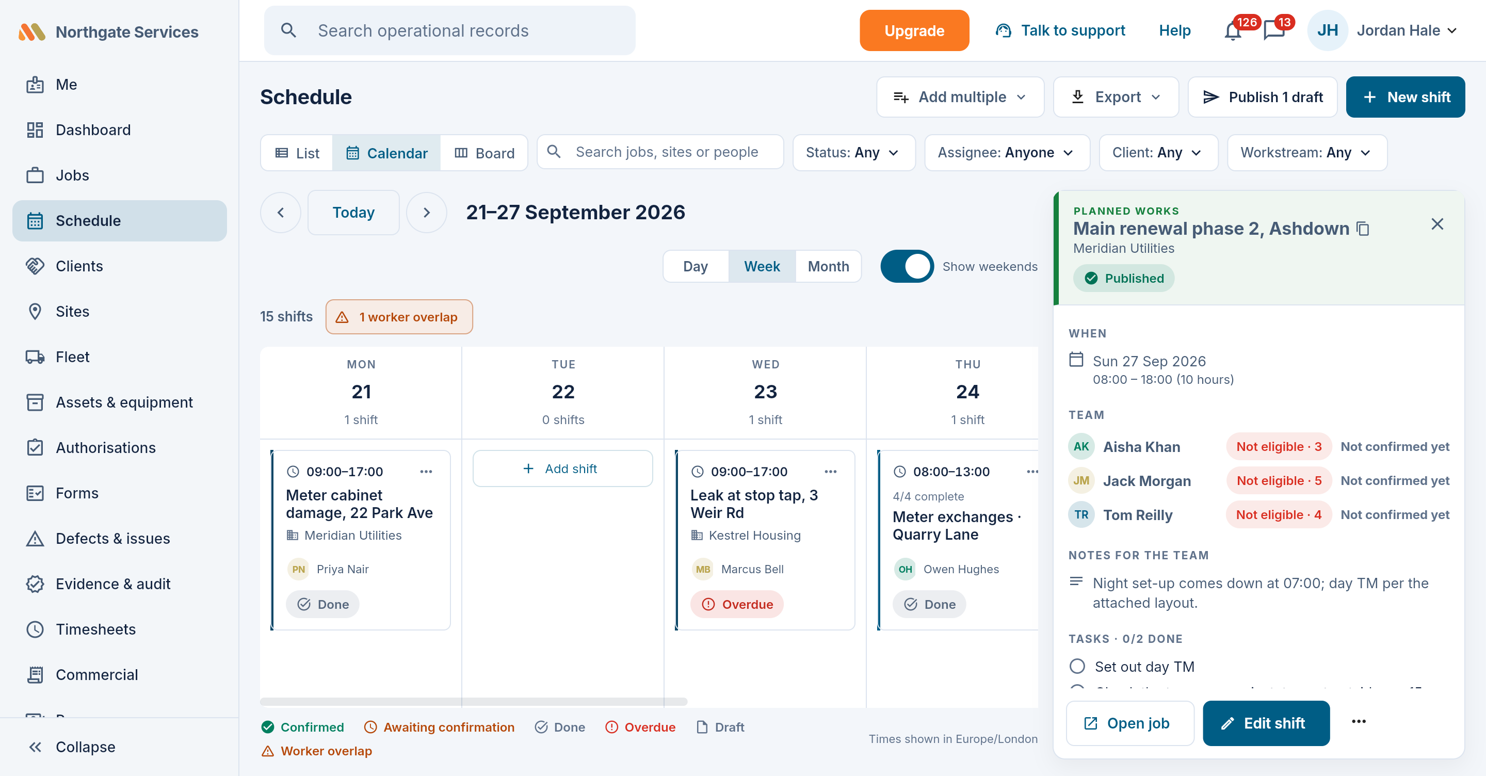
Task: Go to the previous week
Action: click(x=280, y=213)
